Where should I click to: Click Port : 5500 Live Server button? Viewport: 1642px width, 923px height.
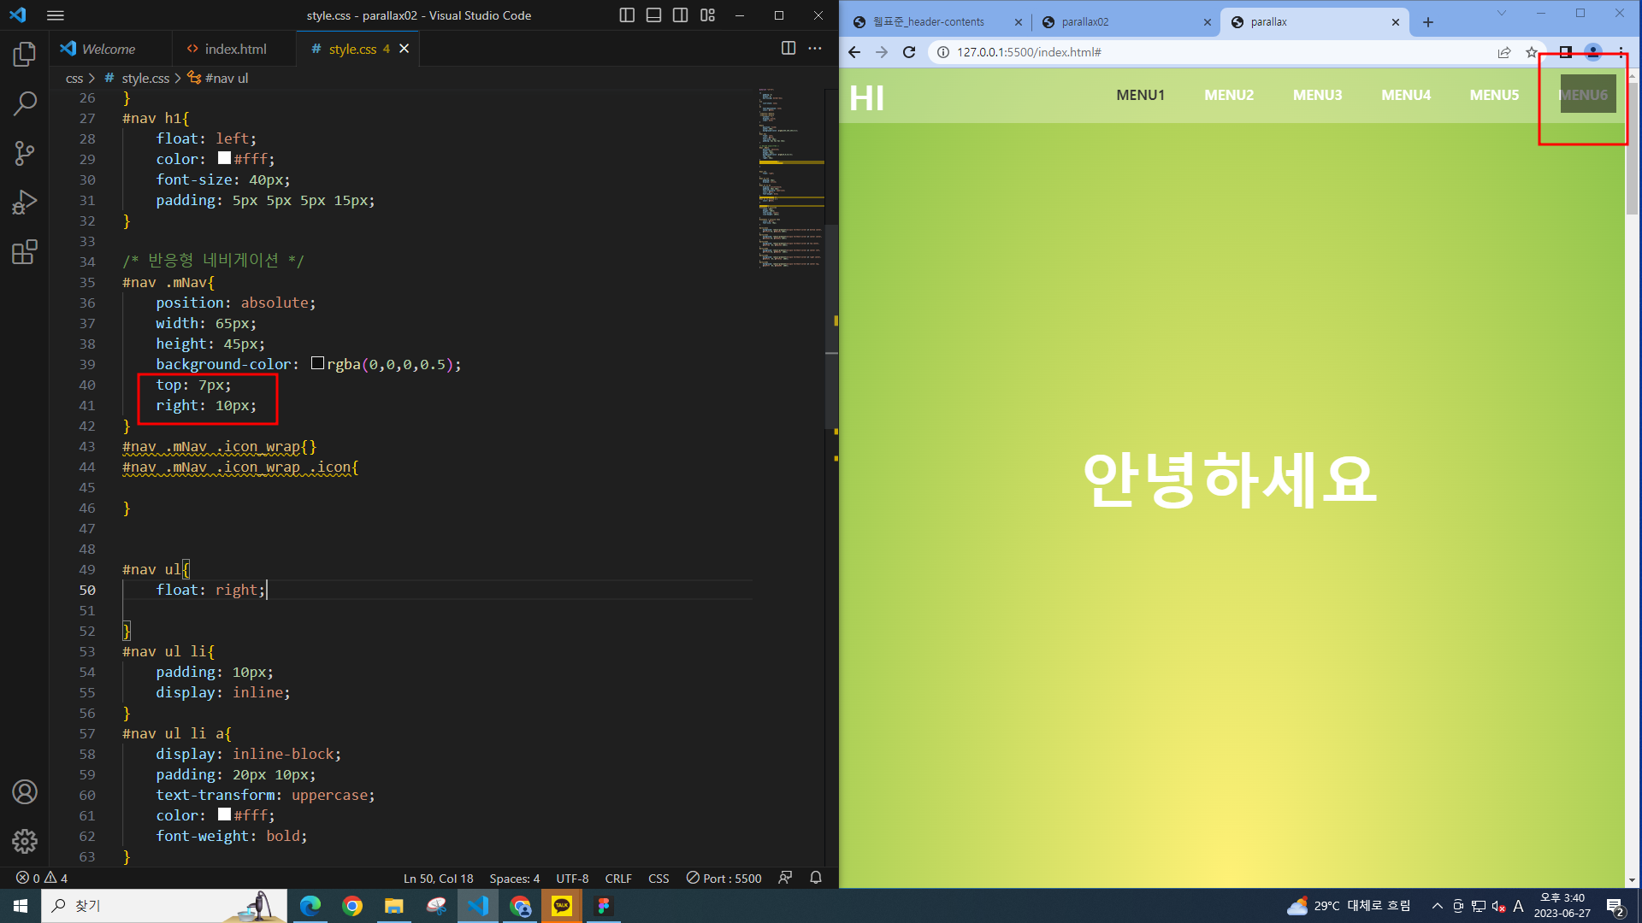pyautogui.click(x=724, y=878)
